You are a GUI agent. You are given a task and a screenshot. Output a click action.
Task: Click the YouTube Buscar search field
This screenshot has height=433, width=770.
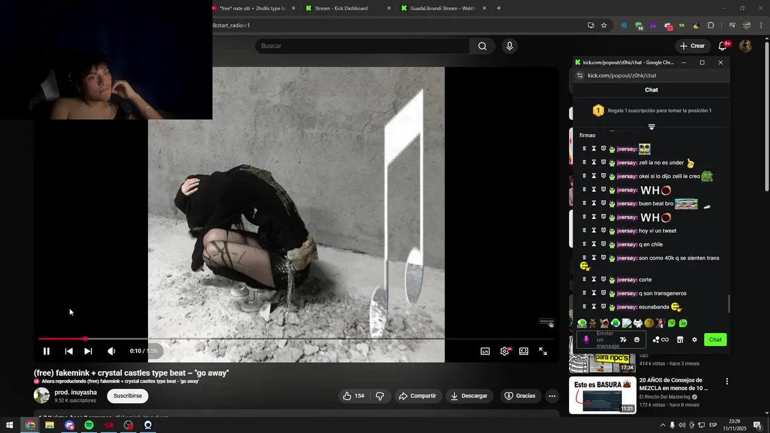[363, 46]
